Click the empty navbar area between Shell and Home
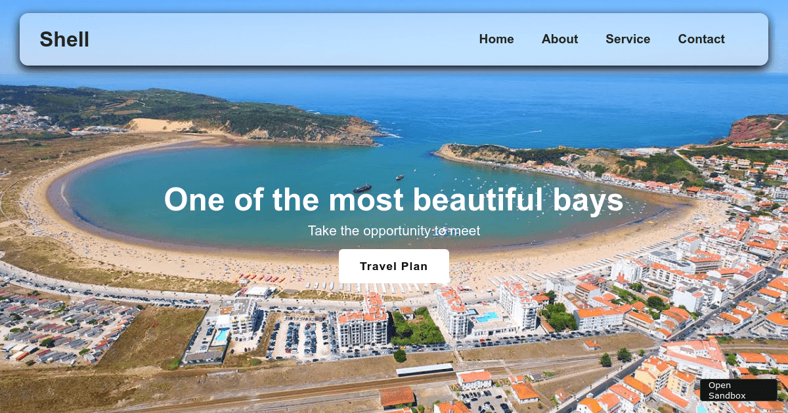 point(282,39)
